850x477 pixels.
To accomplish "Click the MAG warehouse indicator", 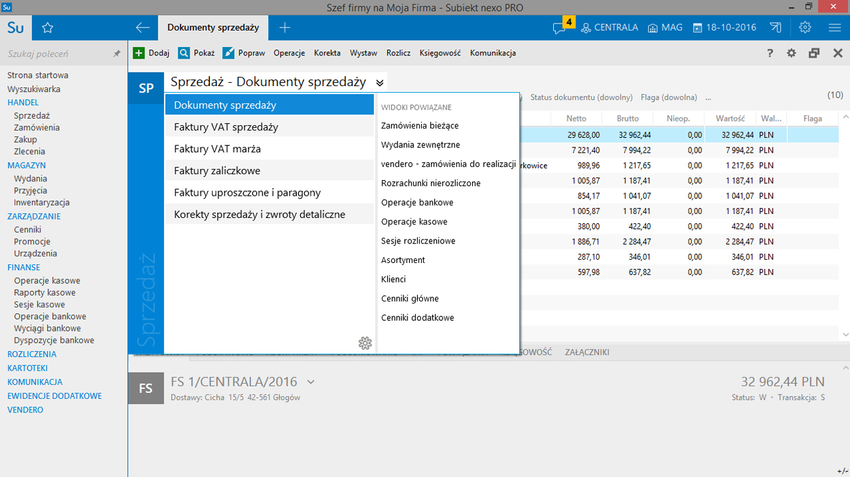I will point(665,27).
